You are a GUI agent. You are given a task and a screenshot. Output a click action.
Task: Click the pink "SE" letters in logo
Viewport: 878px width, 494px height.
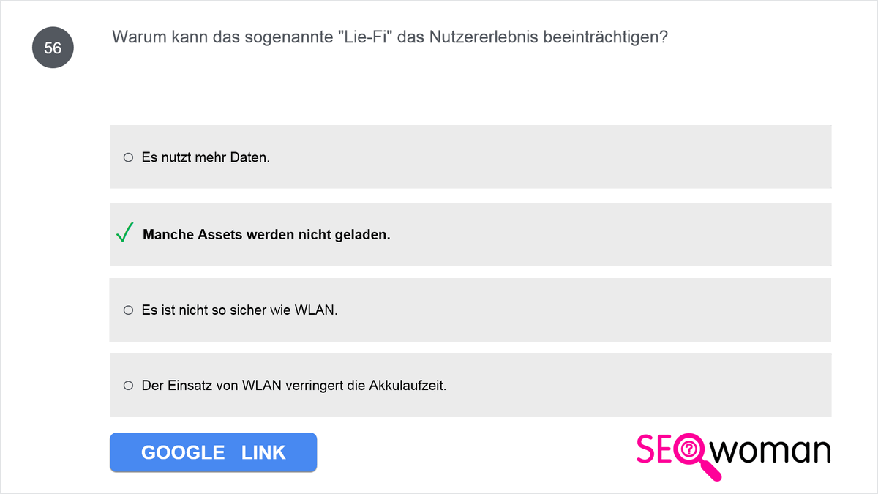pyautogui.click(x=655, y=449)
